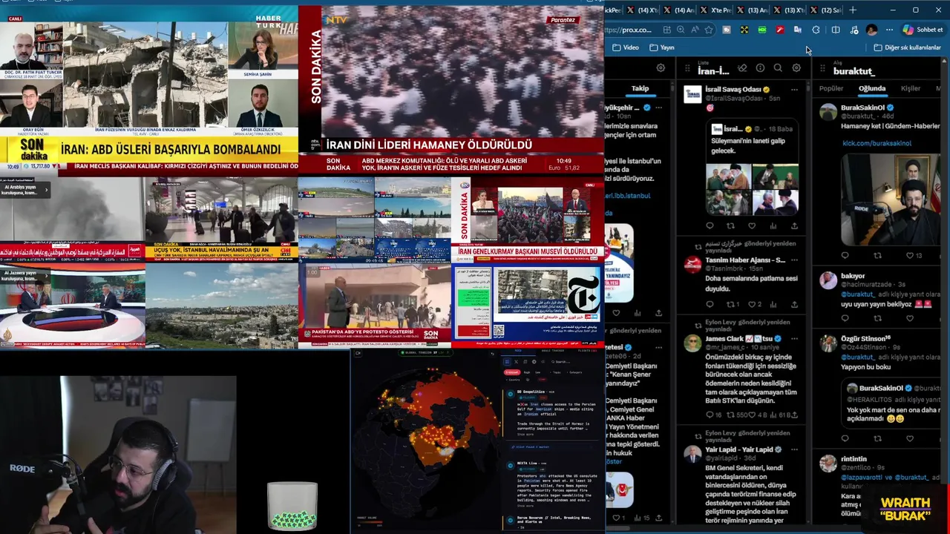
Task: Open new browser tab with plus button
Action: pos(852,10)
